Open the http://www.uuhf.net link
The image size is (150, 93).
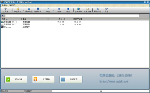click(x=114, y=81)
